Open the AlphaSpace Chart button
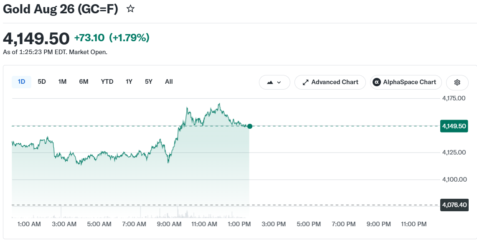This screenshot has width=477, height=240. click(406, 82)
